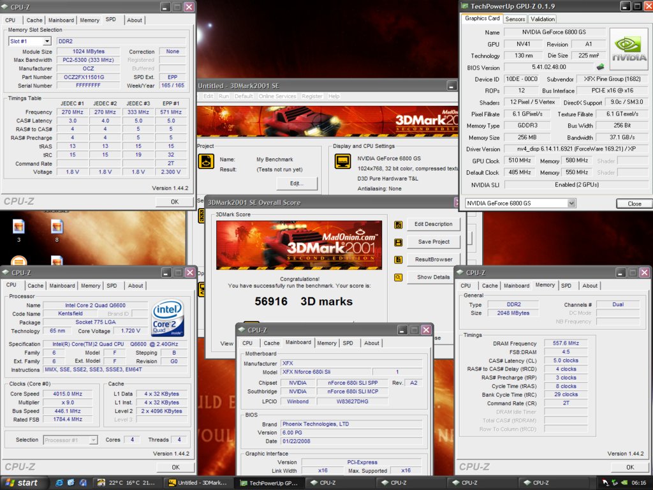Screen dimensions: 653x490
Task: Click the Part Number field OCZ2FX11501G
Action: pyautogui.click(x=88, y=77)
